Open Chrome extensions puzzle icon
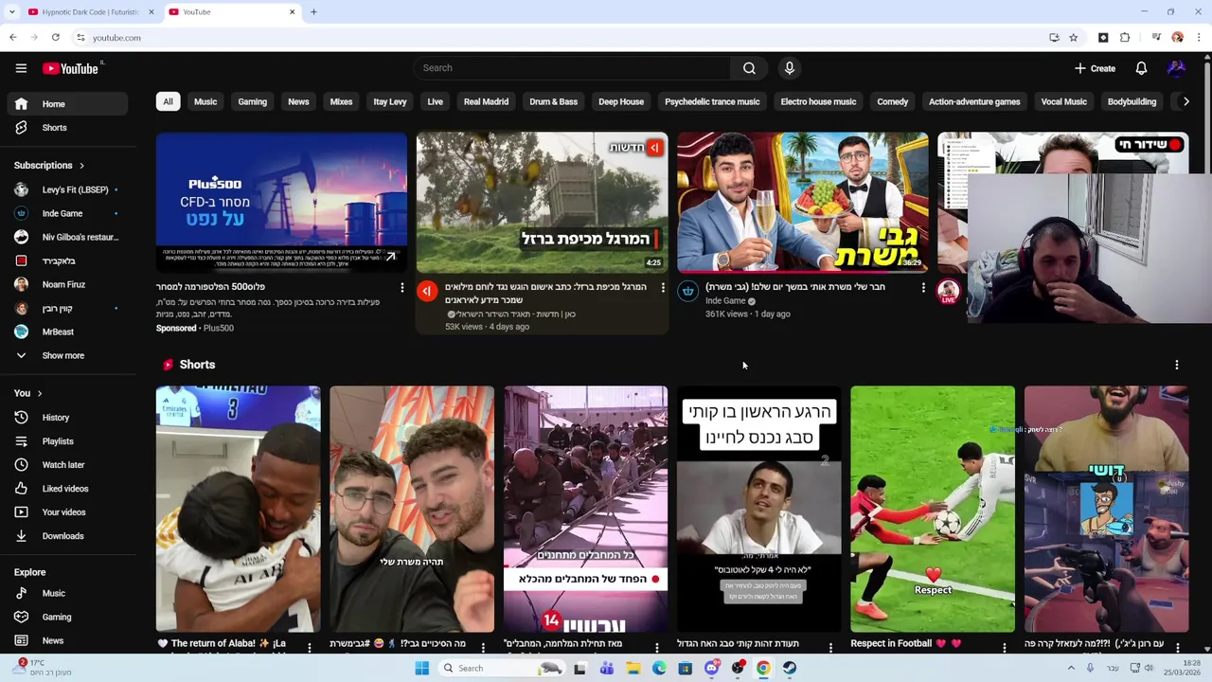 [x=1125, y=38]
